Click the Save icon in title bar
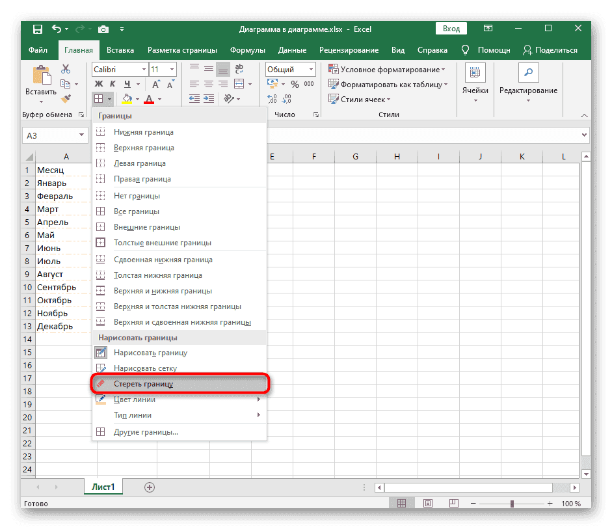The width and height of the screenshot is (612, 529). click(x=37, y=29)
